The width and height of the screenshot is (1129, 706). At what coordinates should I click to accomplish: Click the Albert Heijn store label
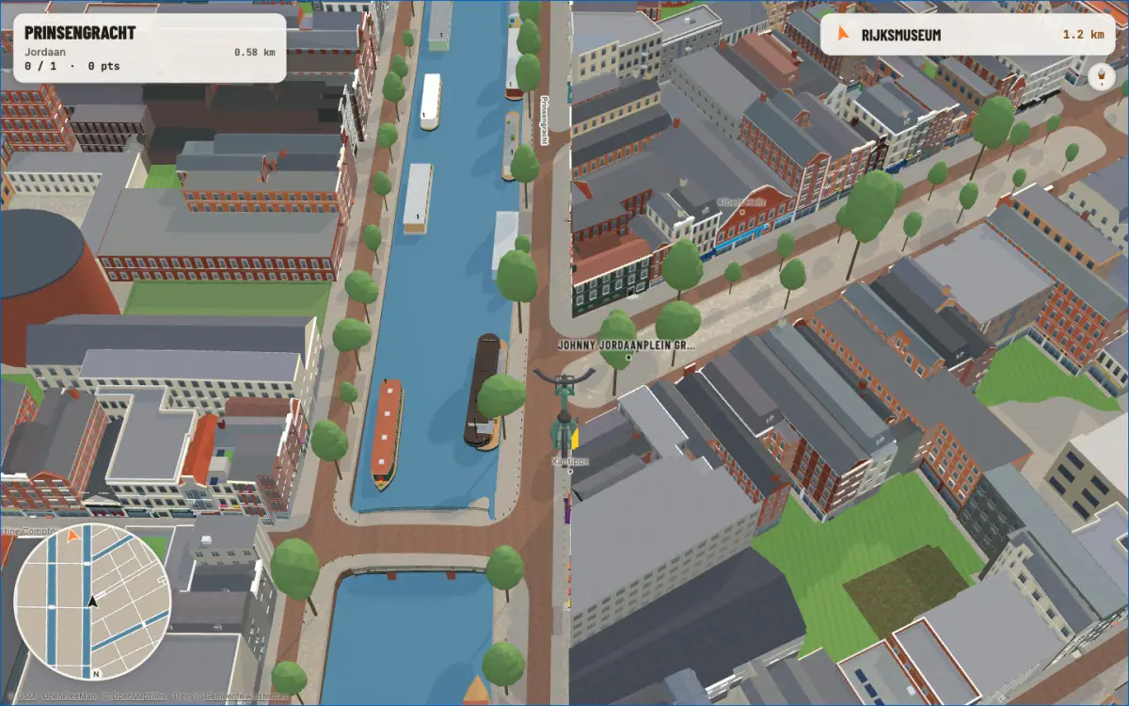click(742, 201)
